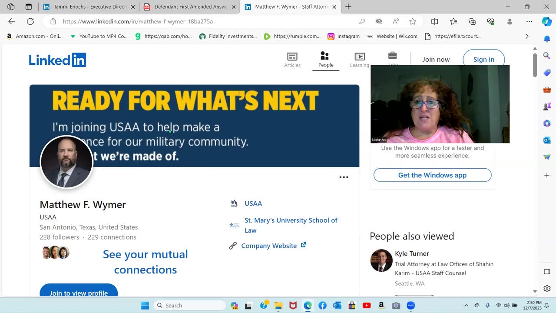556x313 pixels.
Task: Click the tracking prevention eye icon
Action: (379, 21)
